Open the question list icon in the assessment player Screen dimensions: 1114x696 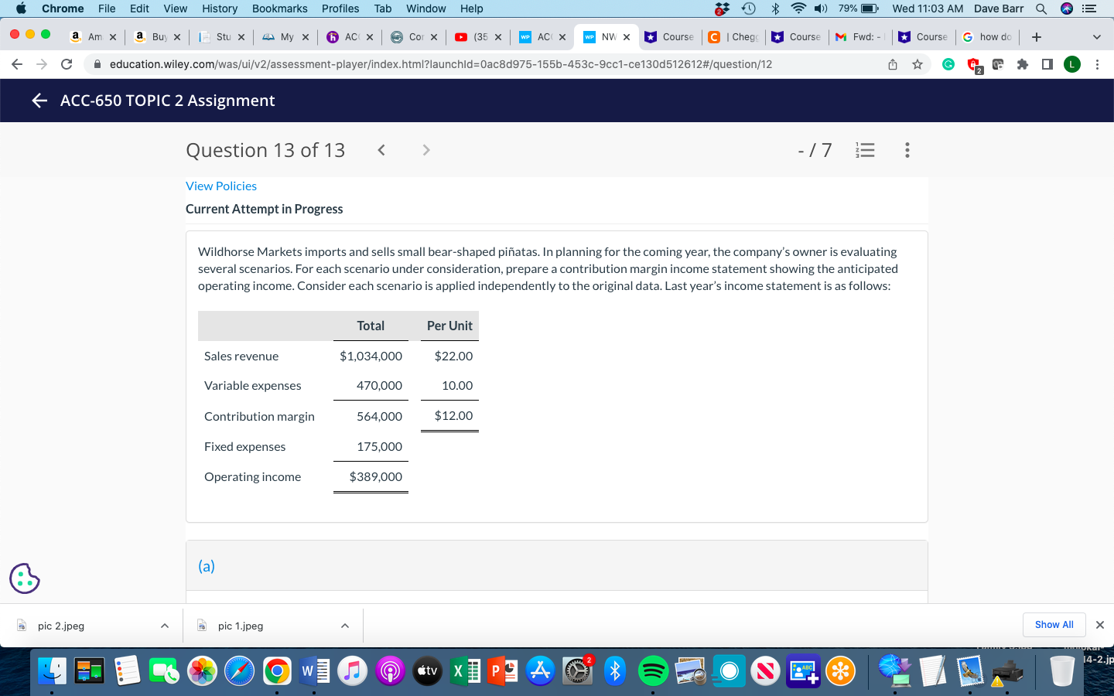[865, 150]
